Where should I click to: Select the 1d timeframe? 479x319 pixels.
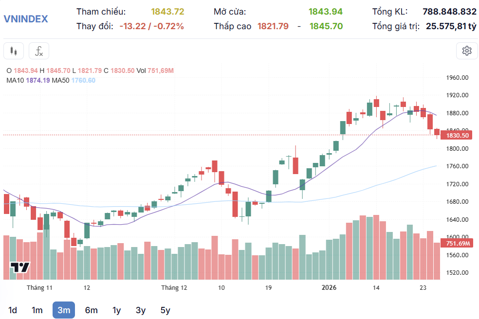(x=13, y=310)
